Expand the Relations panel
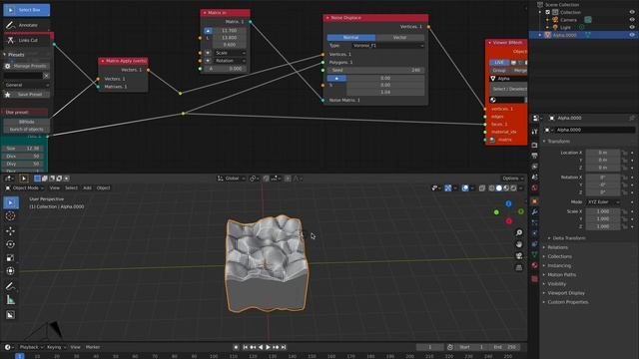 [x=557, y=247]
